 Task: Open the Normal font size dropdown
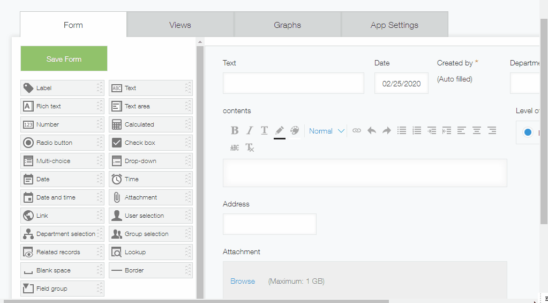[327, 131]
